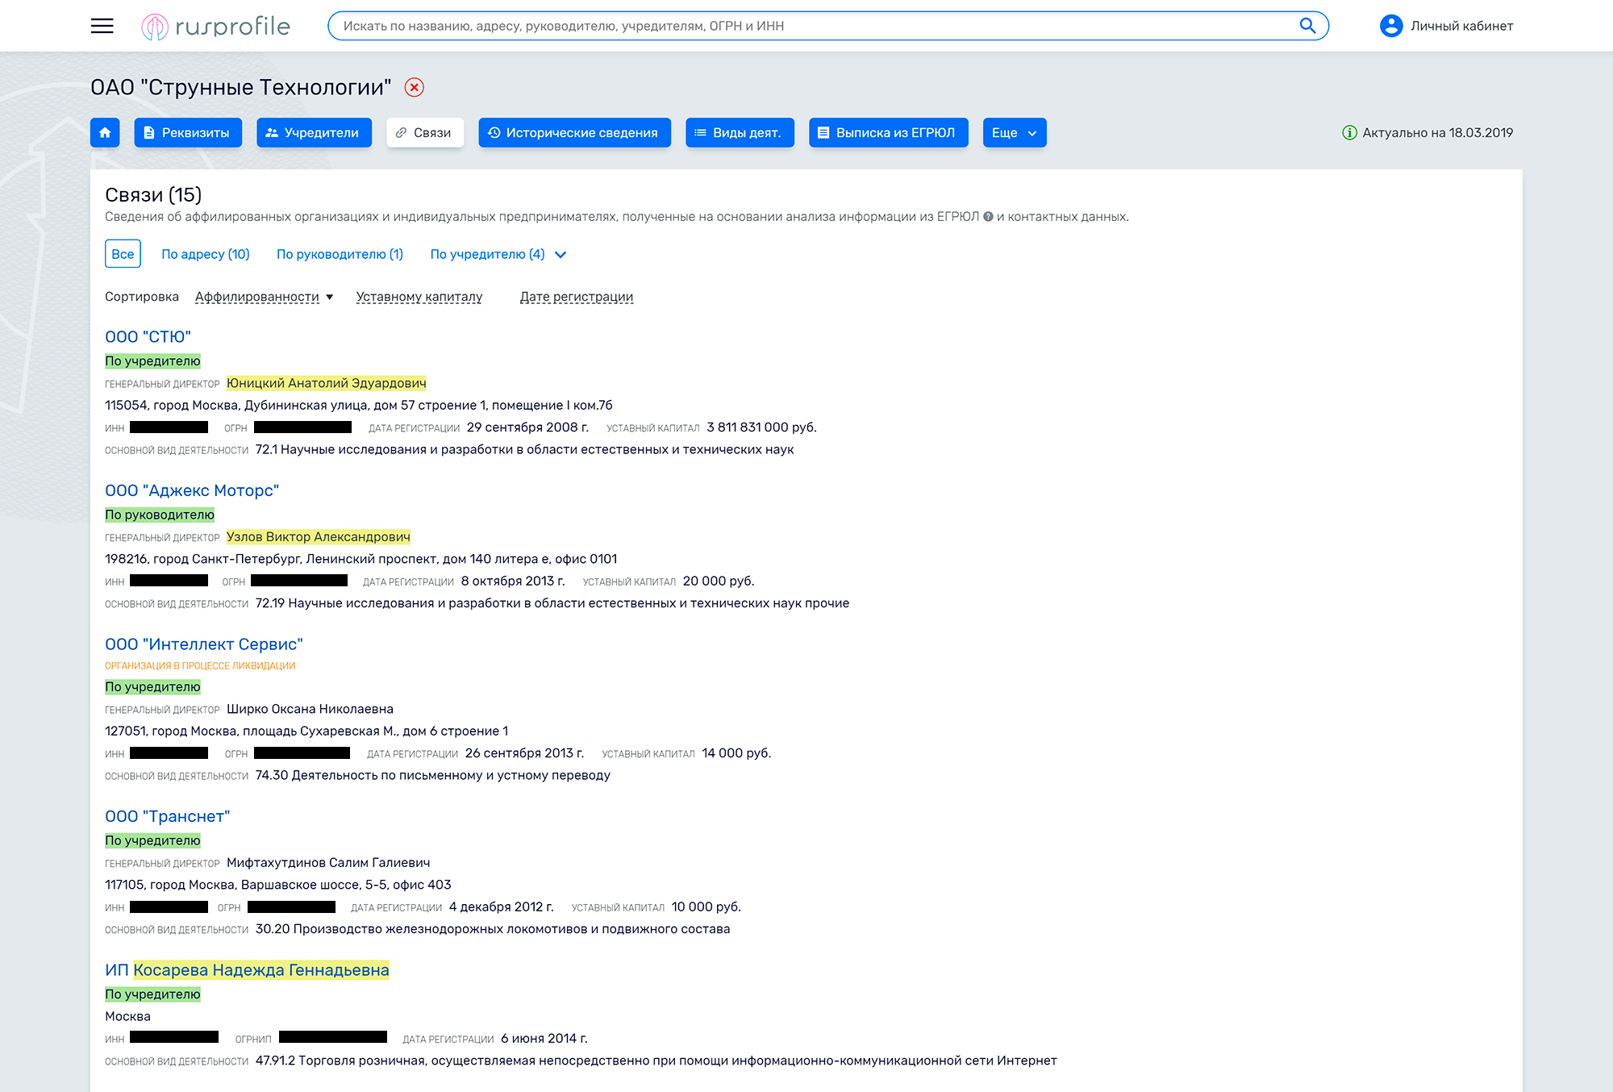Viewport: 1613px width, 1092px height.
Task: Select the Все filter tab
Action: tap(123, 254)
